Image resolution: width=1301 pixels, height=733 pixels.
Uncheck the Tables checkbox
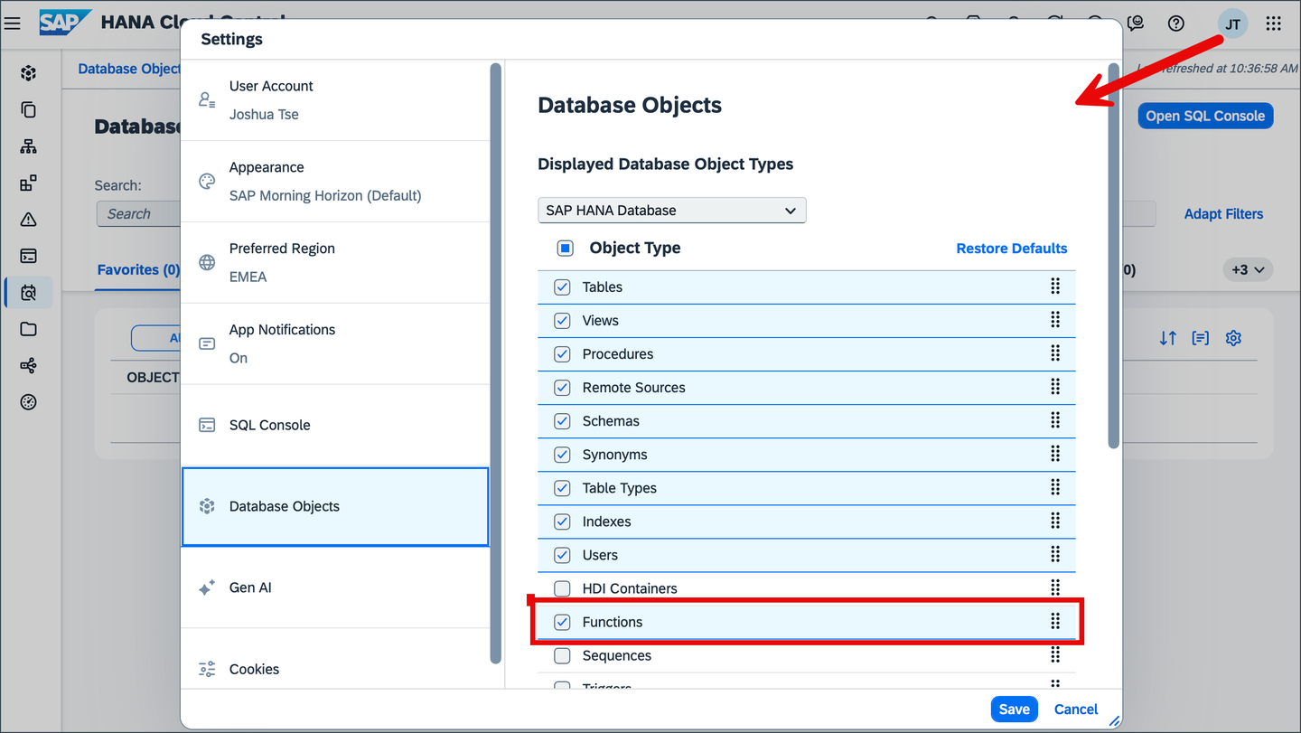point(562,287)
